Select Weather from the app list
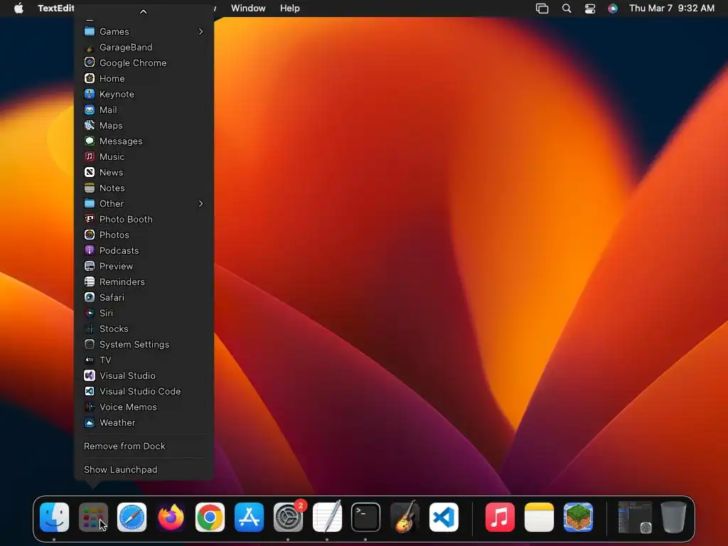This screenshot has height=546, width=728. pyautogui.click(x=144, y=422)
